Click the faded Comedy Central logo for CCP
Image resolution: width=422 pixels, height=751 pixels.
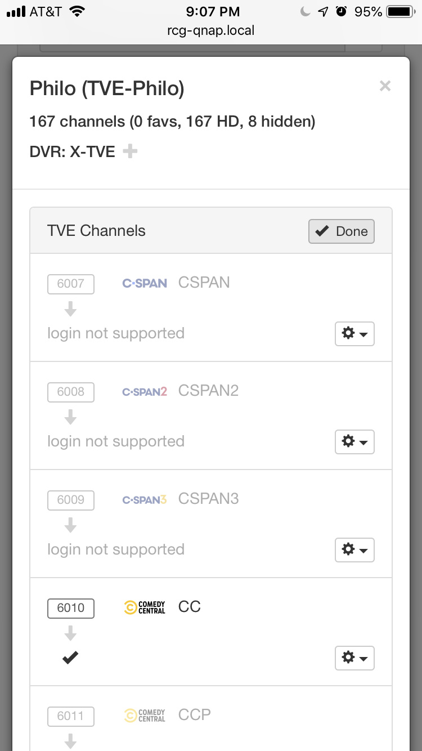pyautogui.click(x=145, y=716)
